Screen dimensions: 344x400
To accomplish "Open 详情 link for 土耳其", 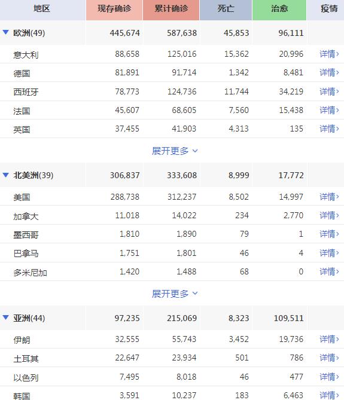I will tap(329, 358).
